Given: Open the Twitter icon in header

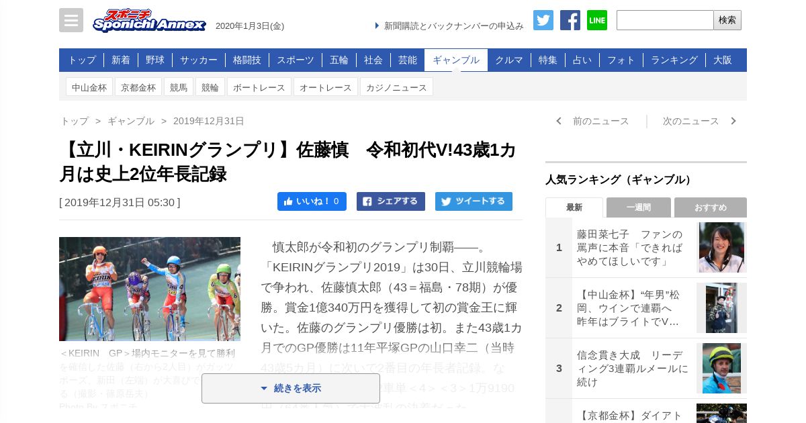Looking at the screenshot, I should click(x=543, y=20).
